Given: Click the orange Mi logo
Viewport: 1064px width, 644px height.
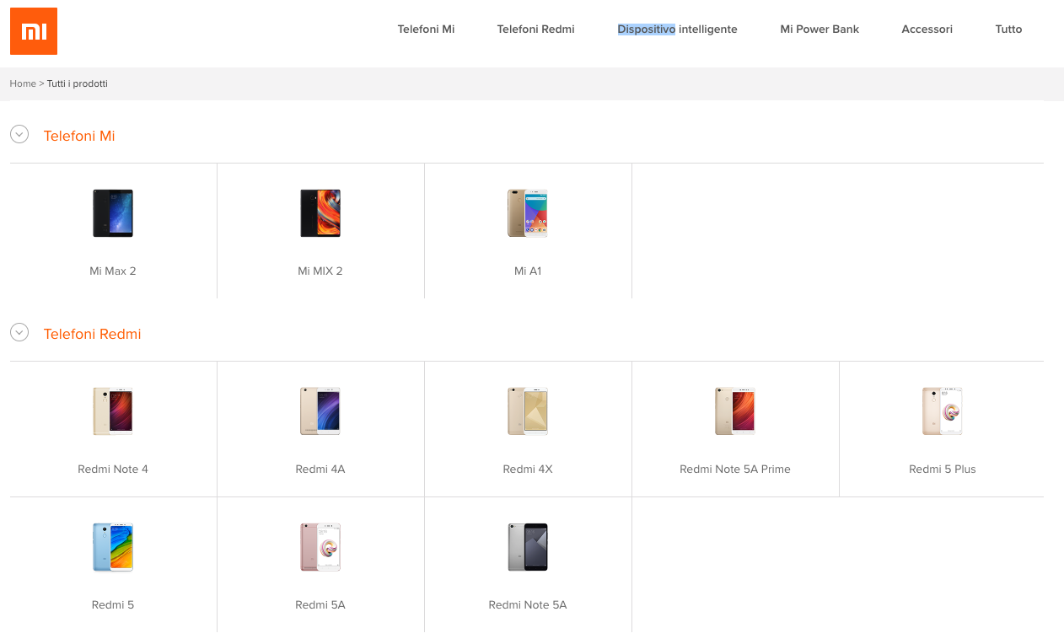Looking at the screenshot, I should [34, 31].
